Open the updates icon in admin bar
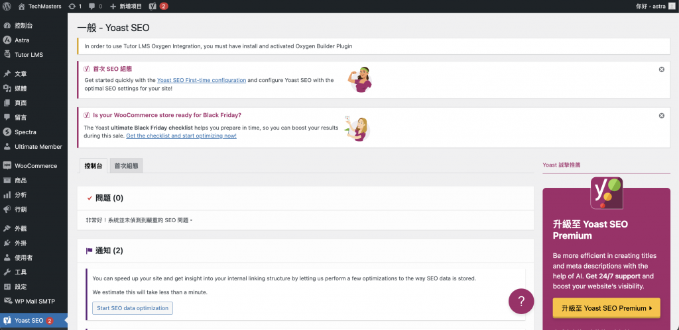This screenshot has width=679, height=330. tap(72, 7)
